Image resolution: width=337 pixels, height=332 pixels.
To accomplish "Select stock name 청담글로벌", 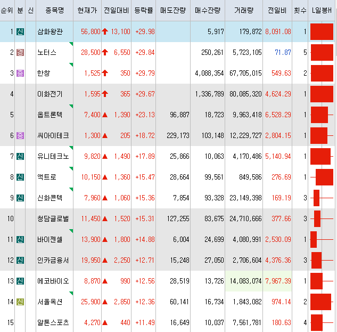I will coord(53,219).
